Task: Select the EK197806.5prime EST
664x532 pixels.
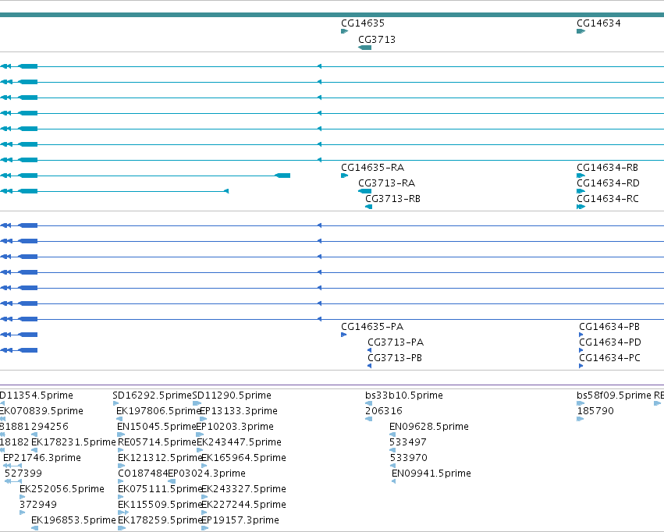Action: 119,419
